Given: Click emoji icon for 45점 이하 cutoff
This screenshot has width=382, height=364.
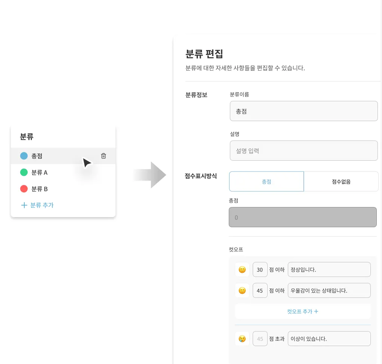Looking at the screenshot, I should pyautogui.click(x=242, y=290).
